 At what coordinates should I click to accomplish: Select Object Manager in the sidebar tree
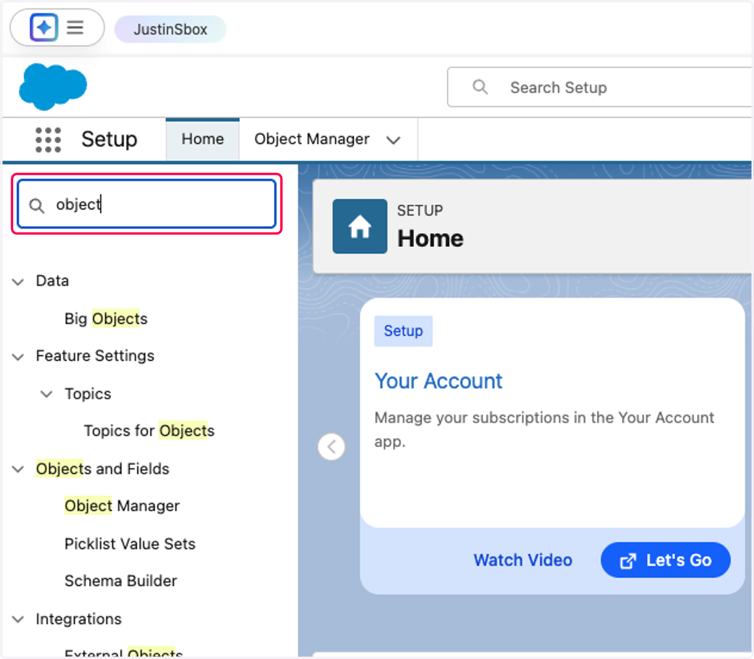122,506
